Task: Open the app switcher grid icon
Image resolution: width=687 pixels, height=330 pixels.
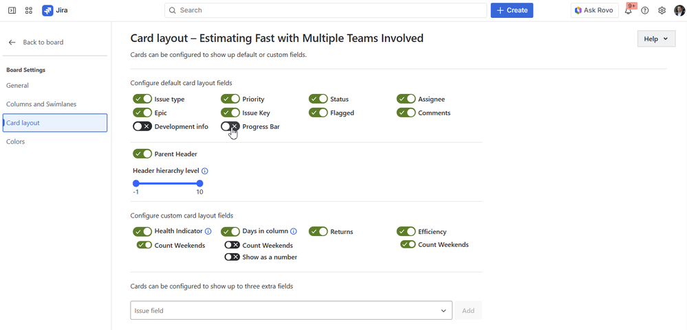Action: [x=29, y=10]
